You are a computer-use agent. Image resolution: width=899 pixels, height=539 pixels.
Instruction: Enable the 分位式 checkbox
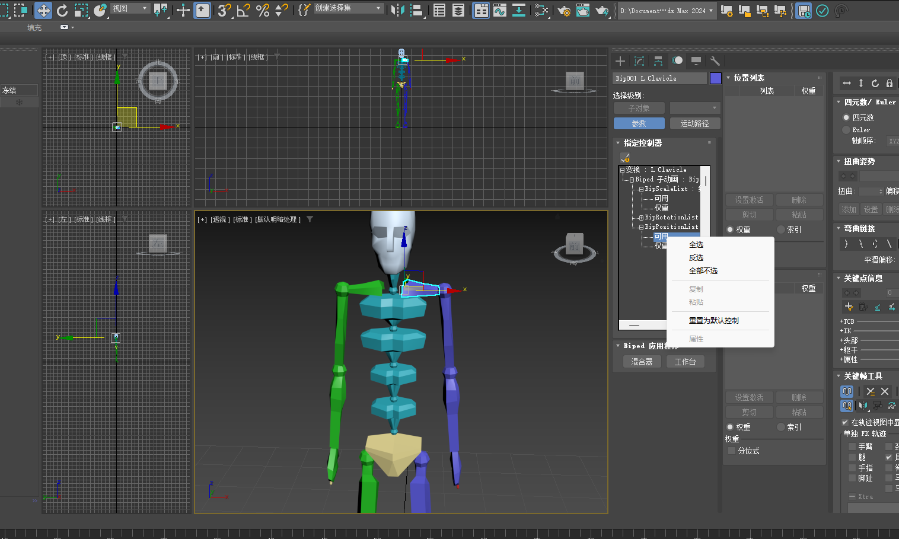pos(732,451)
